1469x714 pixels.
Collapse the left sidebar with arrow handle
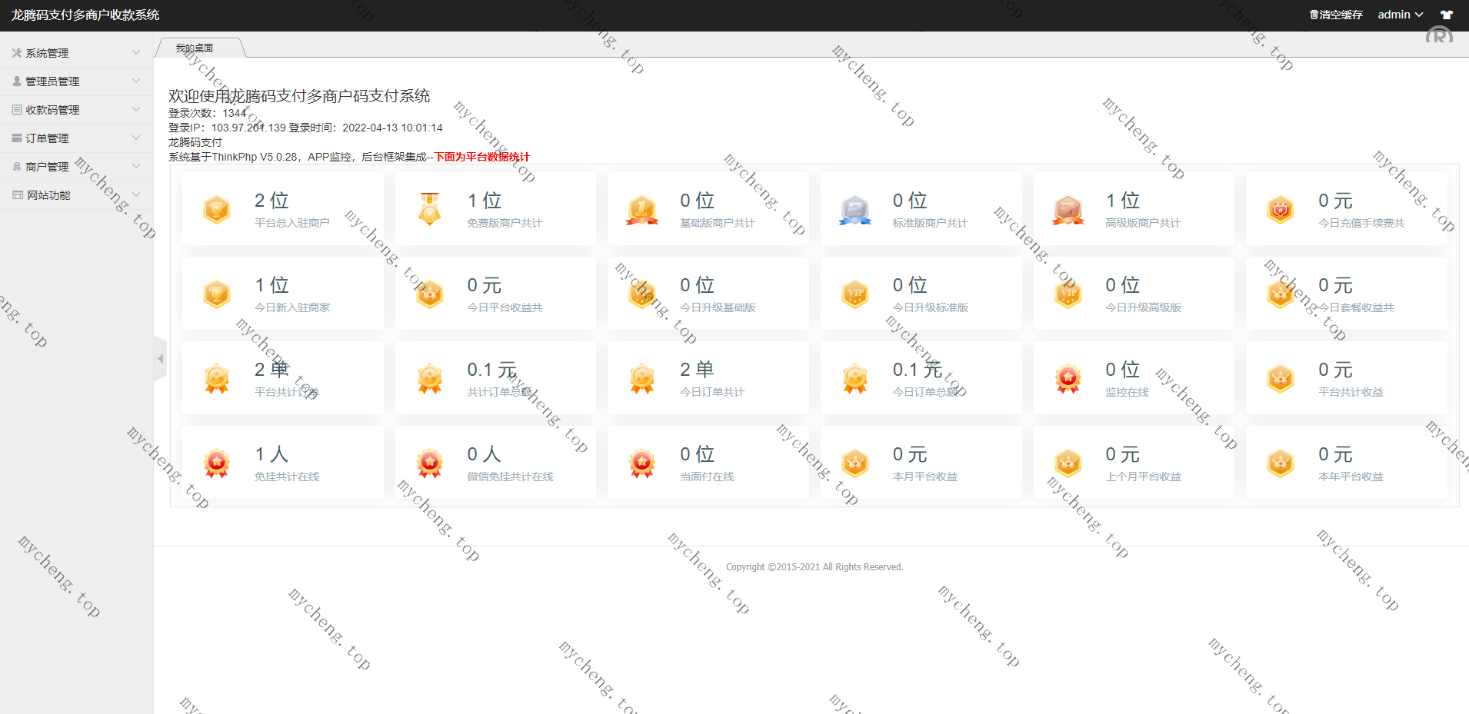coord(160,358)
